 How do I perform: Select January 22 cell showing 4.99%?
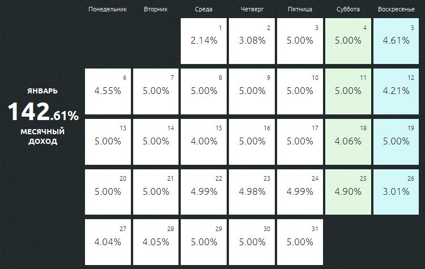(x=204, y=191)
